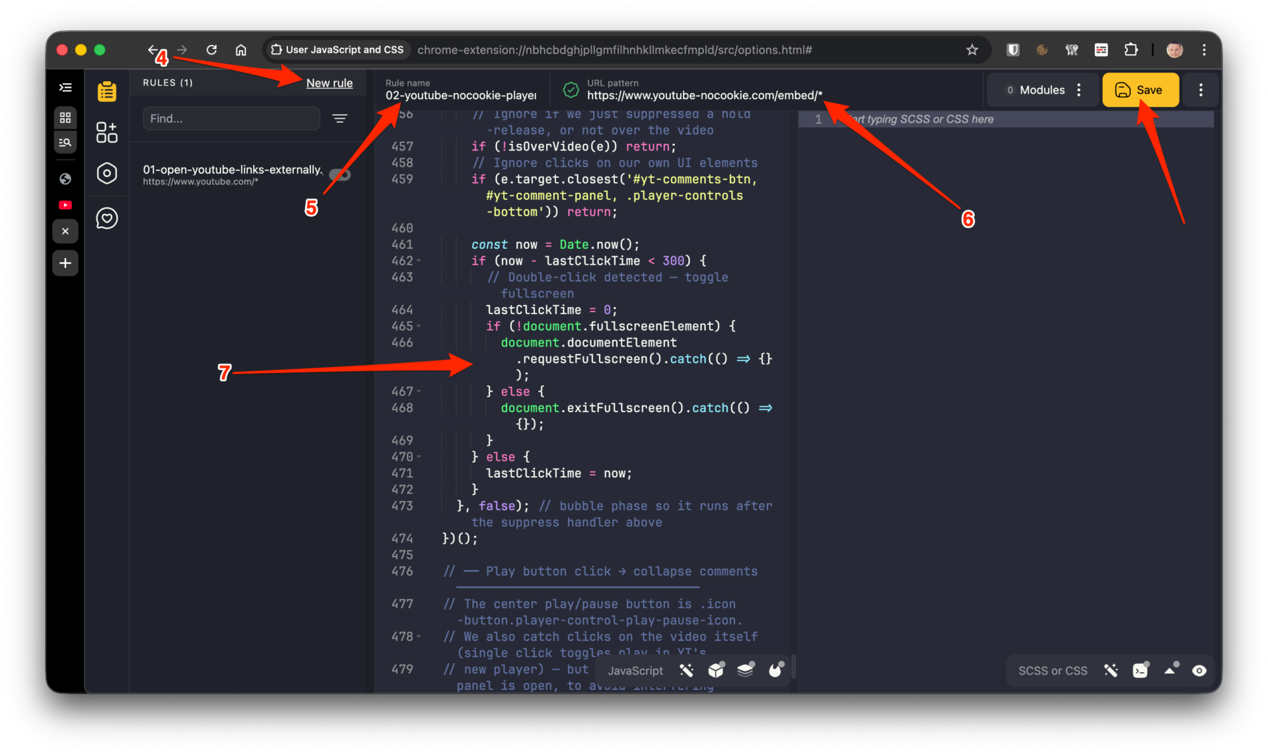The width and height of the screenshot is (1268, 754).
Task: Open the browser profile avatar
Action: (1175, 50)
